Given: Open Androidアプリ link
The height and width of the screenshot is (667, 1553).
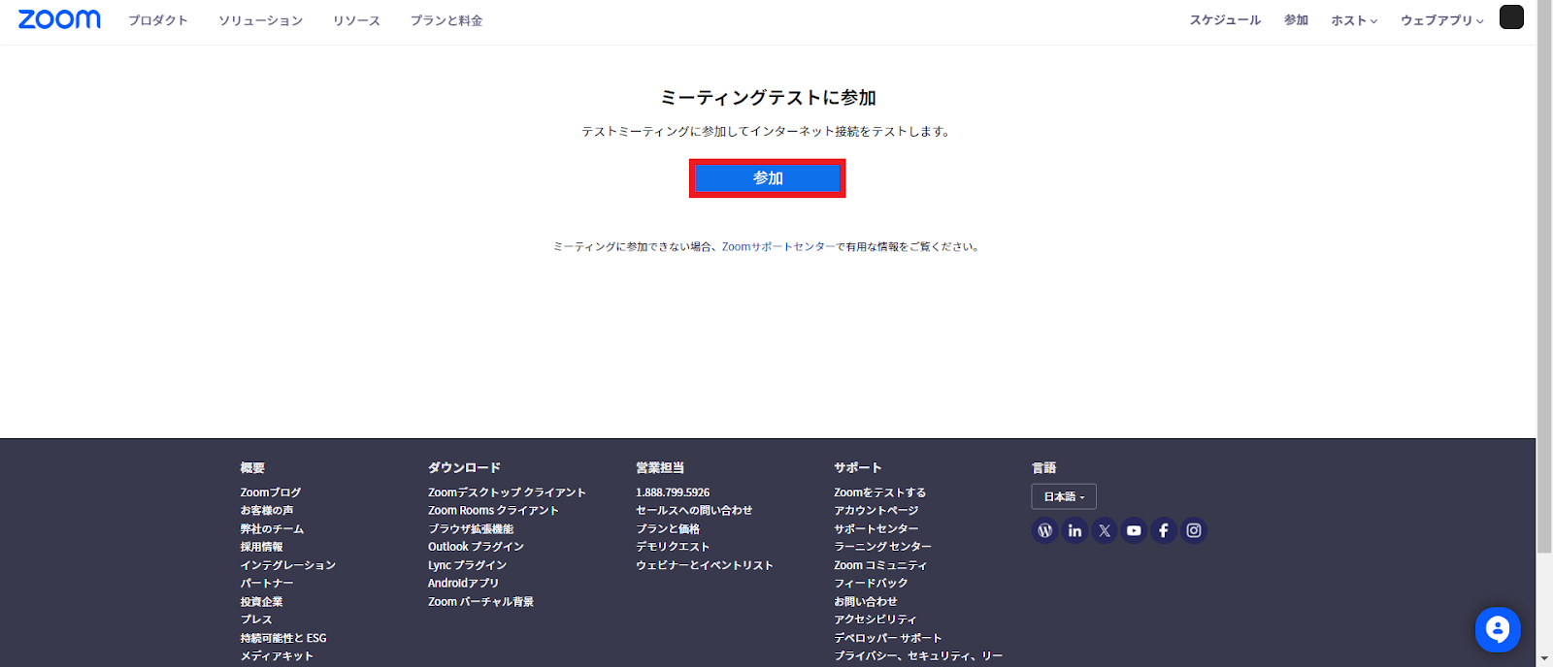Looking at the screenshot, I should click(x=463, y=583).
